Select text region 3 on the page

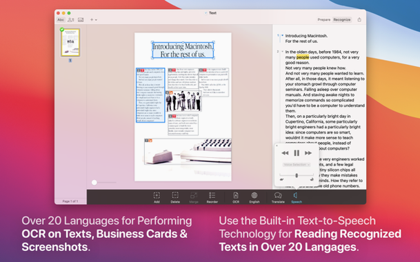(x=183, y=79)
